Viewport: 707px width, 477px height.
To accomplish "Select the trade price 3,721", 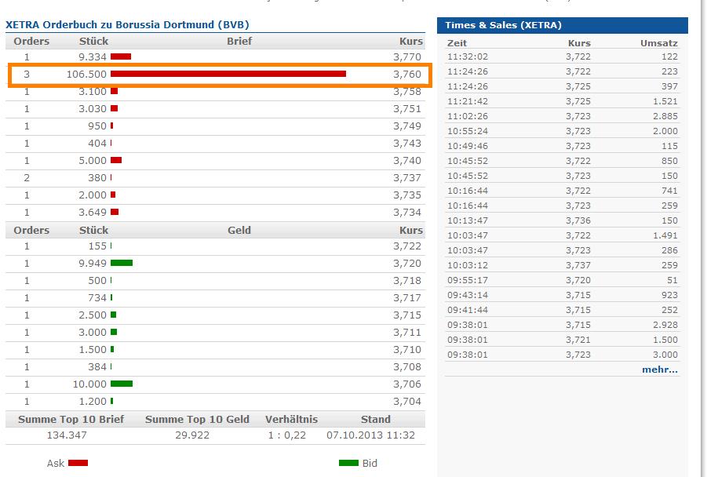I will [578, 340].
